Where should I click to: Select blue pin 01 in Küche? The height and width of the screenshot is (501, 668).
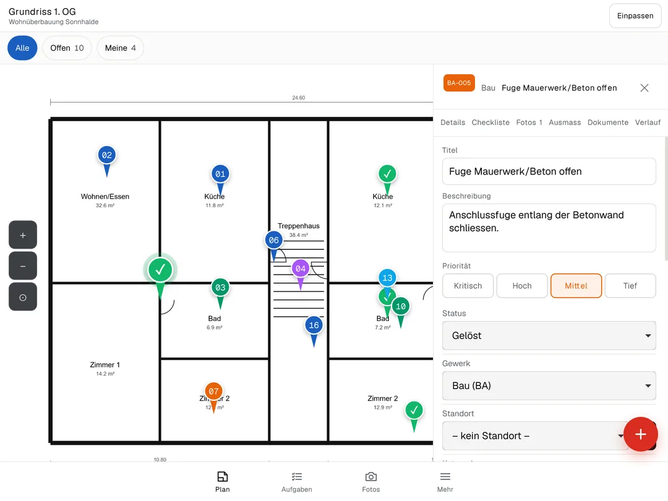coord(220,174)
